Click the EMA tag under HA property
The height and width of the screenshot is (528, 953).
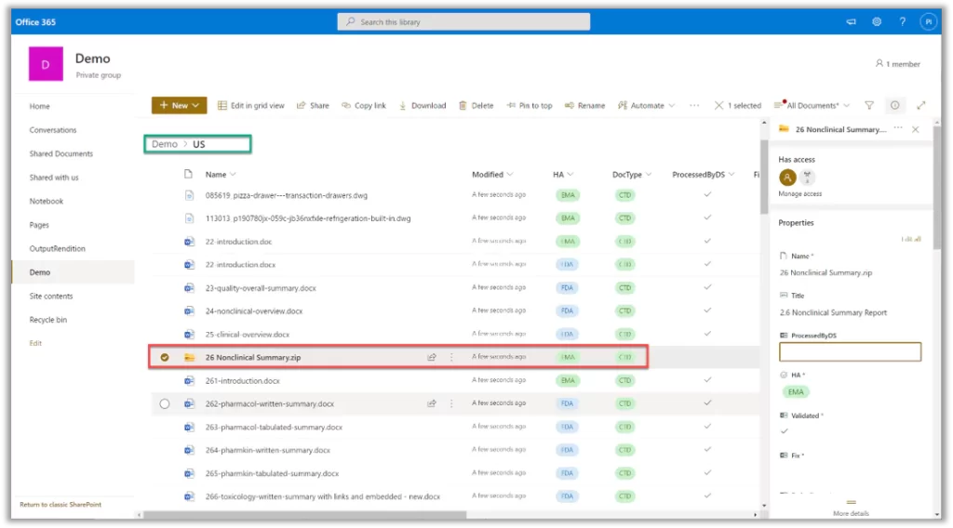click(x=796, y=392)
